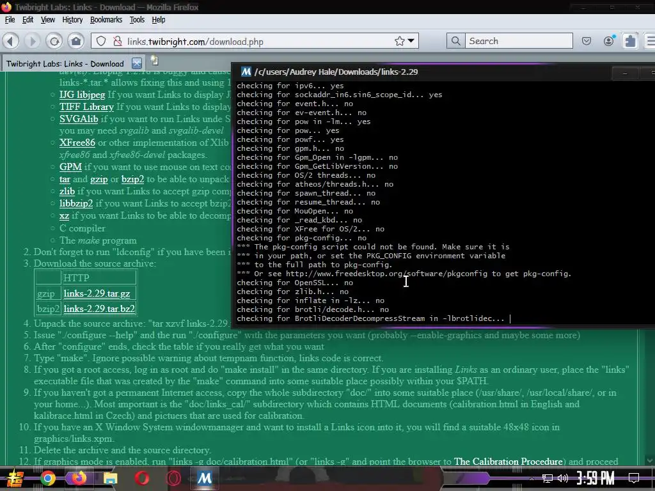655x491 pixels.
Task: Minimize the links-2.29 terminal window
Action: 625,74
